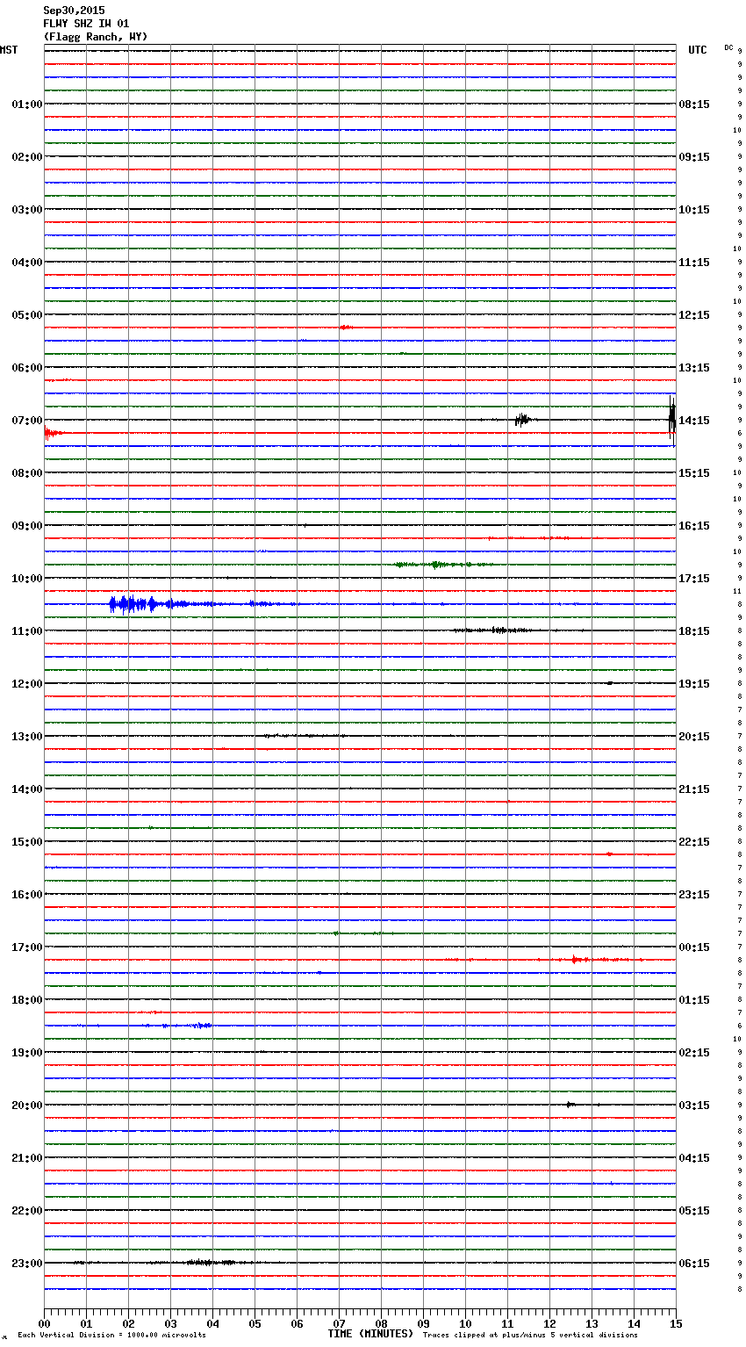Click the small red event after 05:00
The height and width of the screenshot is (1347, 746).
(346, 328)
